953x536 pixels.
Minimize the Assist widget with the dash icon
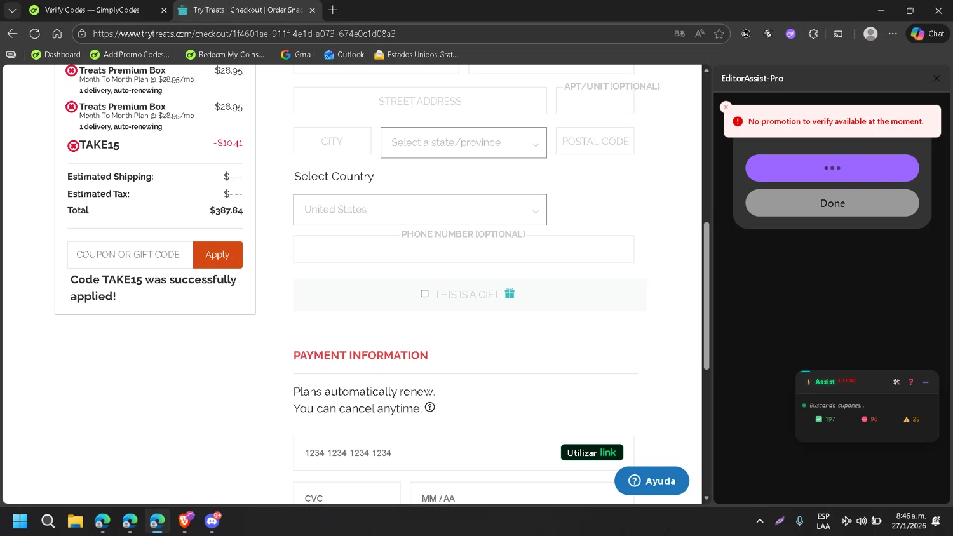(926, 382)
